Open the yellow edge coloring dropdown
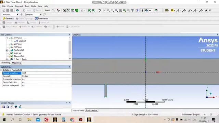Image resolution: width=219 pixels, height=123 pixels. tap(175, 10)
